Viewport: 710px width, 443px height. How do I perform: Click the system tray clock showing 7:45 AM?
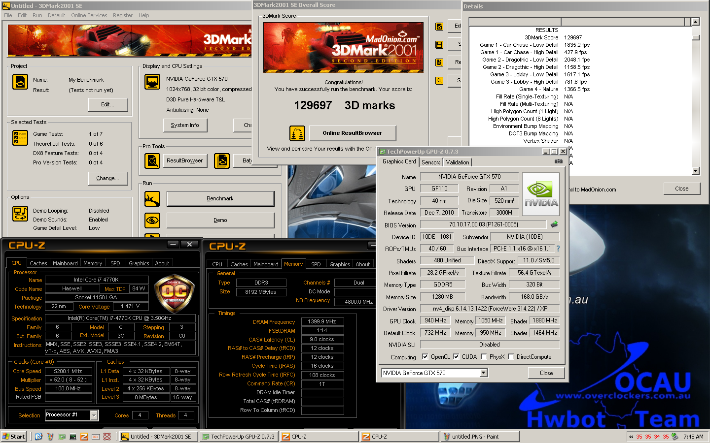click(693, 437)
